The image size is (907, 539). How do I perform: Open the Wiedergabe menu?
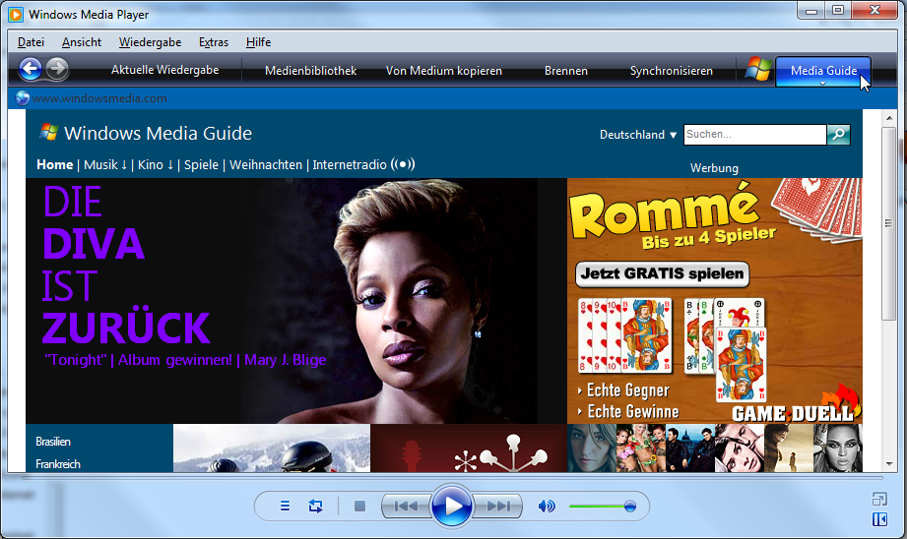coord(150,42)
